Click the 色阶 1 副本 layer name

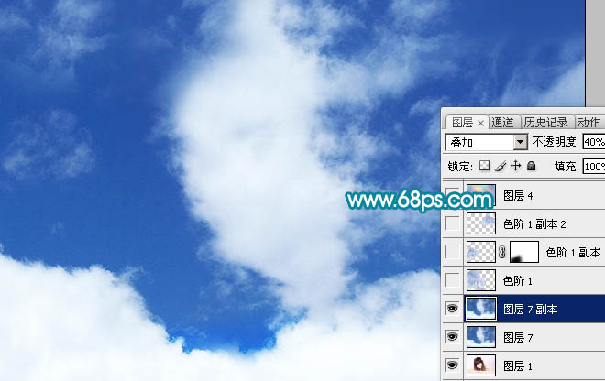pos(573,253)
